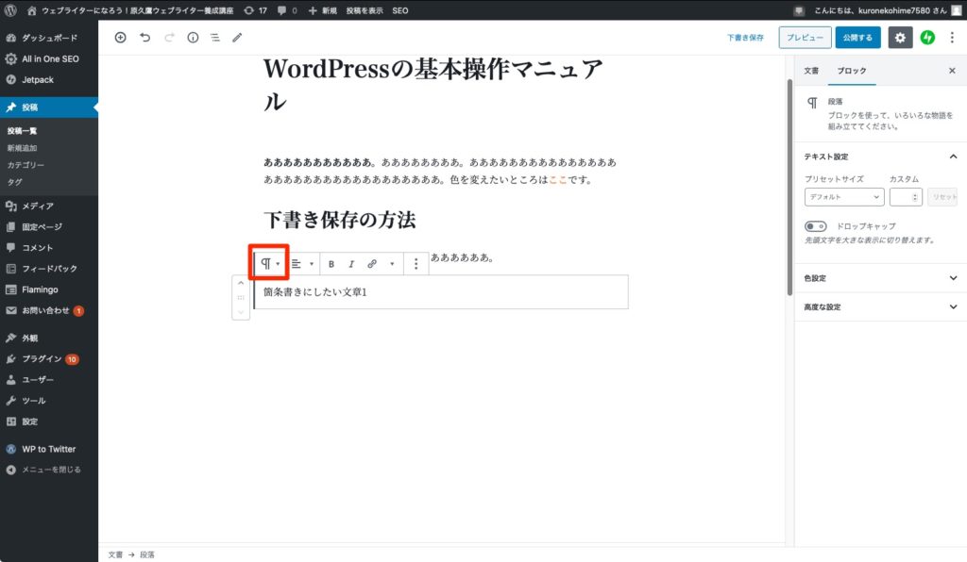Open All in One SEO menu
This screenshot has height=562, width=967.
coord(49,58)
